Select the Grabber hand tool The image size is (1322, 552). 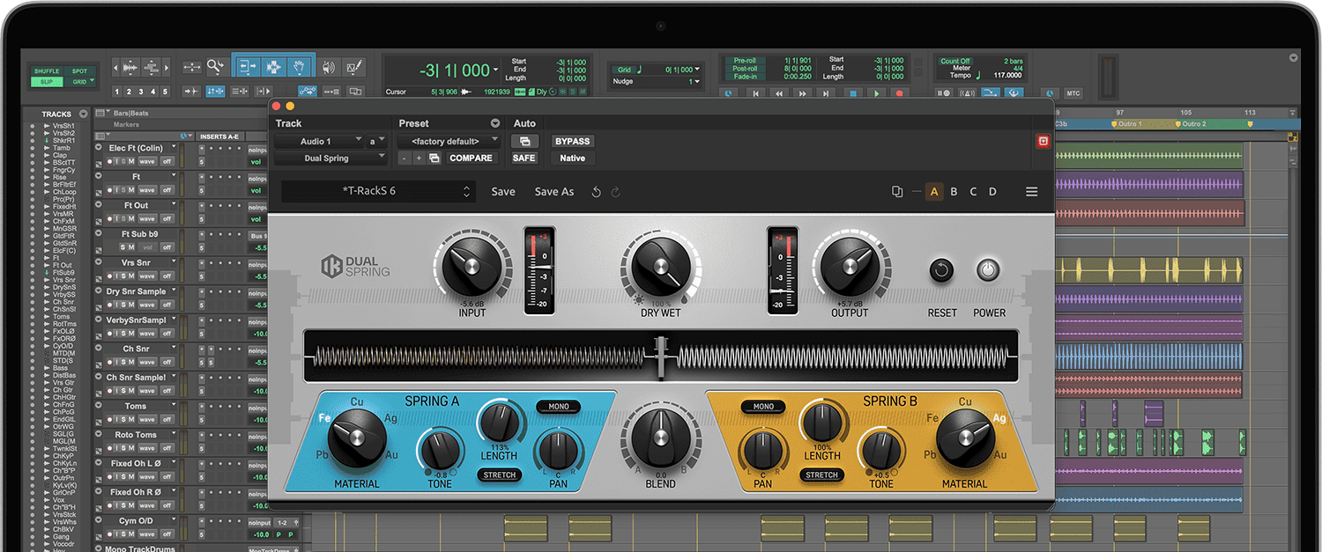(299, 67)
